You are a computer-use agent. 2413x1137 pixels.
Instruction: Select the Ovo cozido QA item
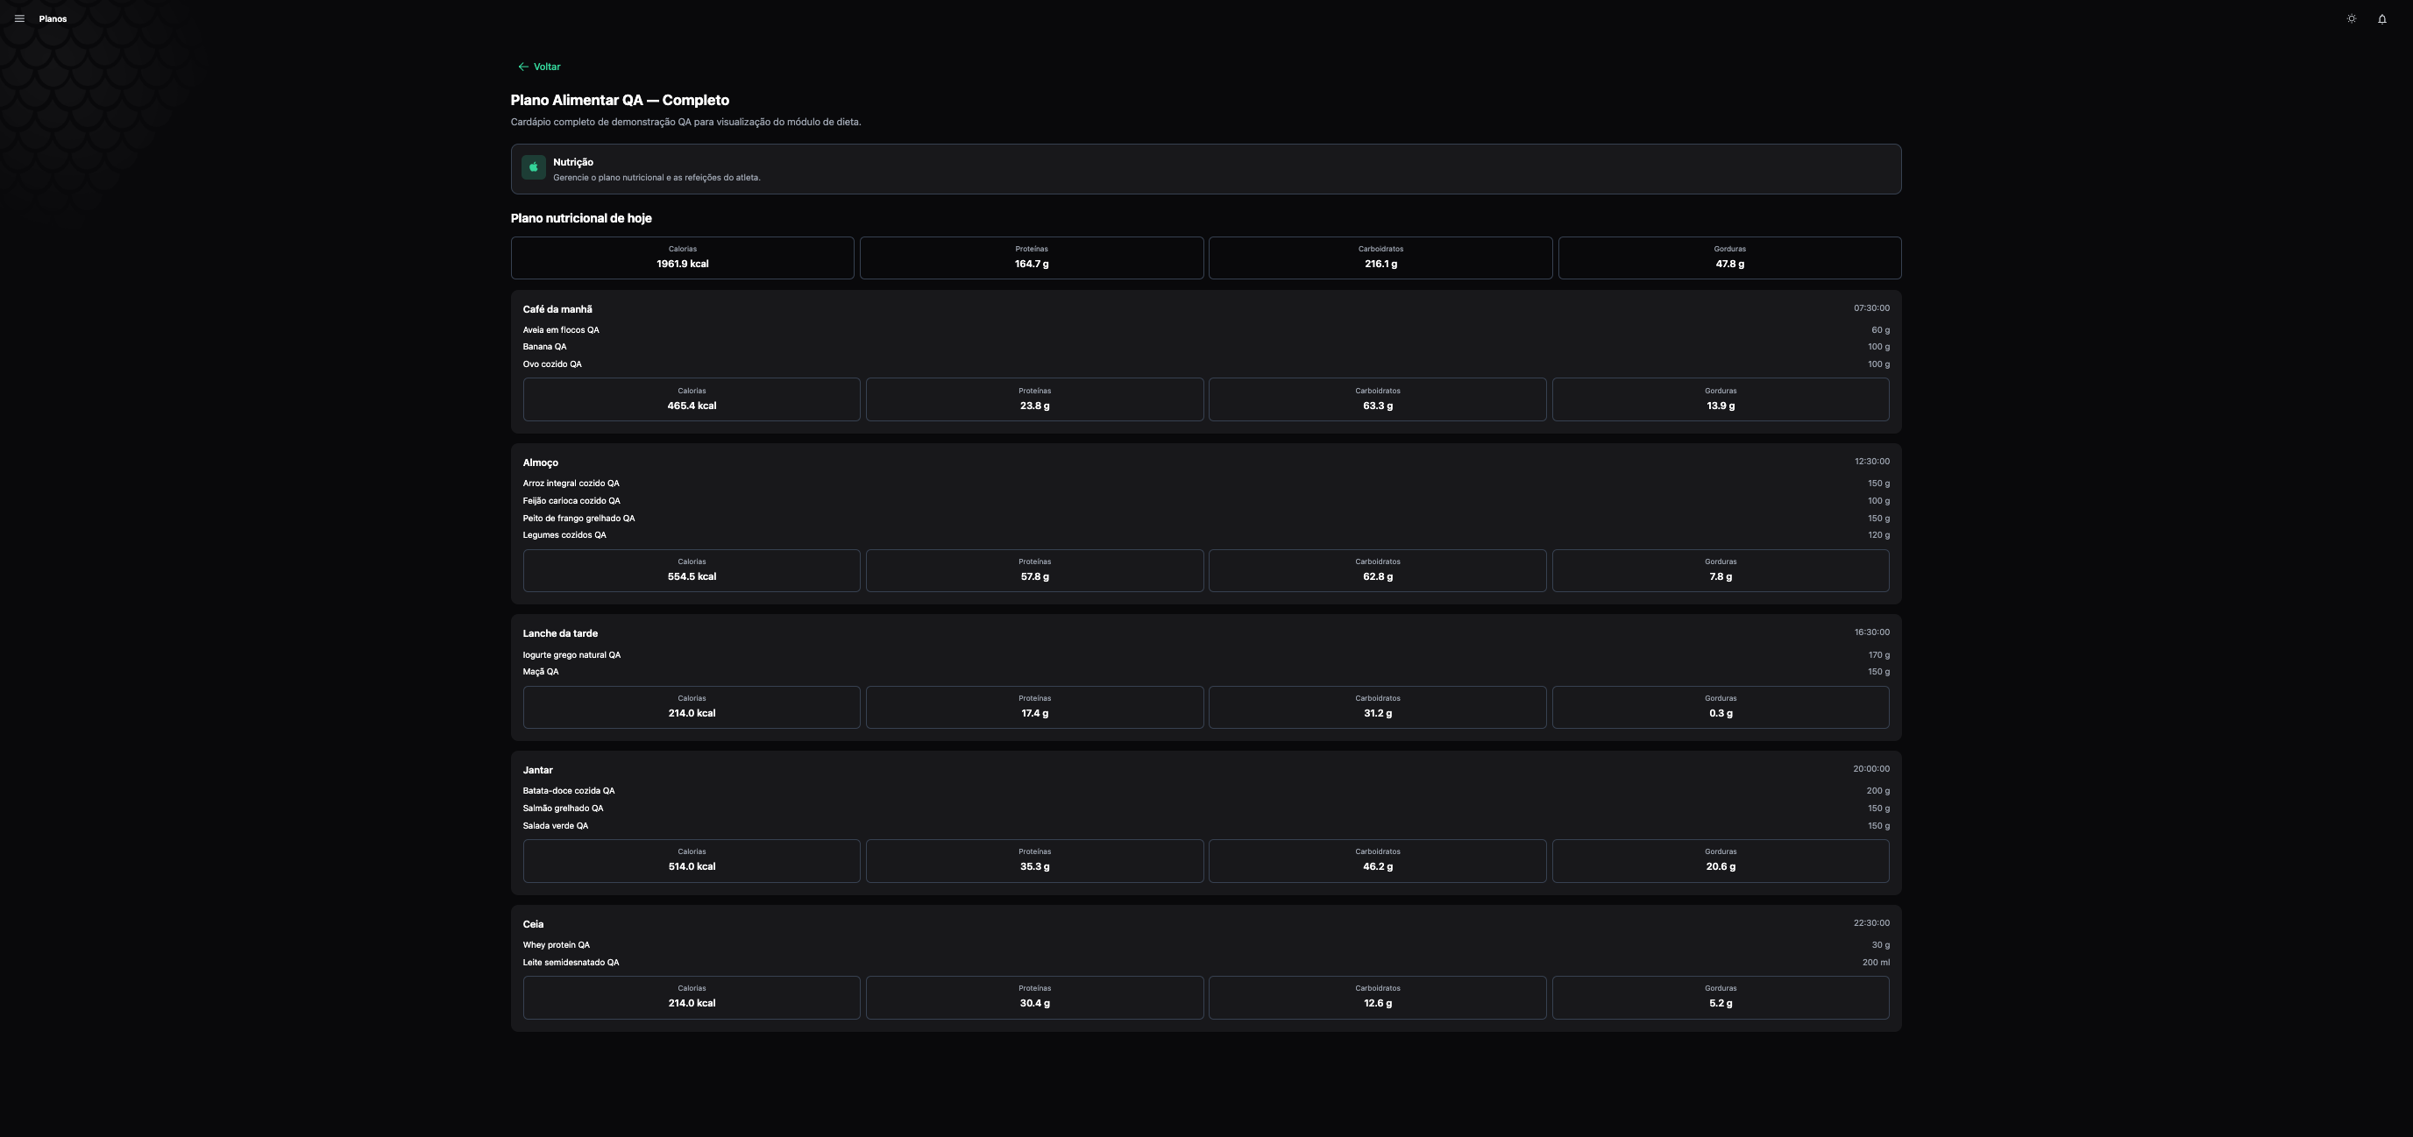tap(551, 364)
